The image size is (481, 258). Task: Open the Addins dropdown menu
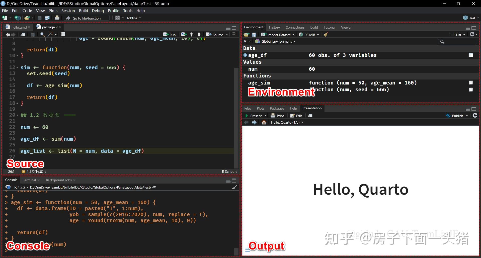click(x=133, y=18)
